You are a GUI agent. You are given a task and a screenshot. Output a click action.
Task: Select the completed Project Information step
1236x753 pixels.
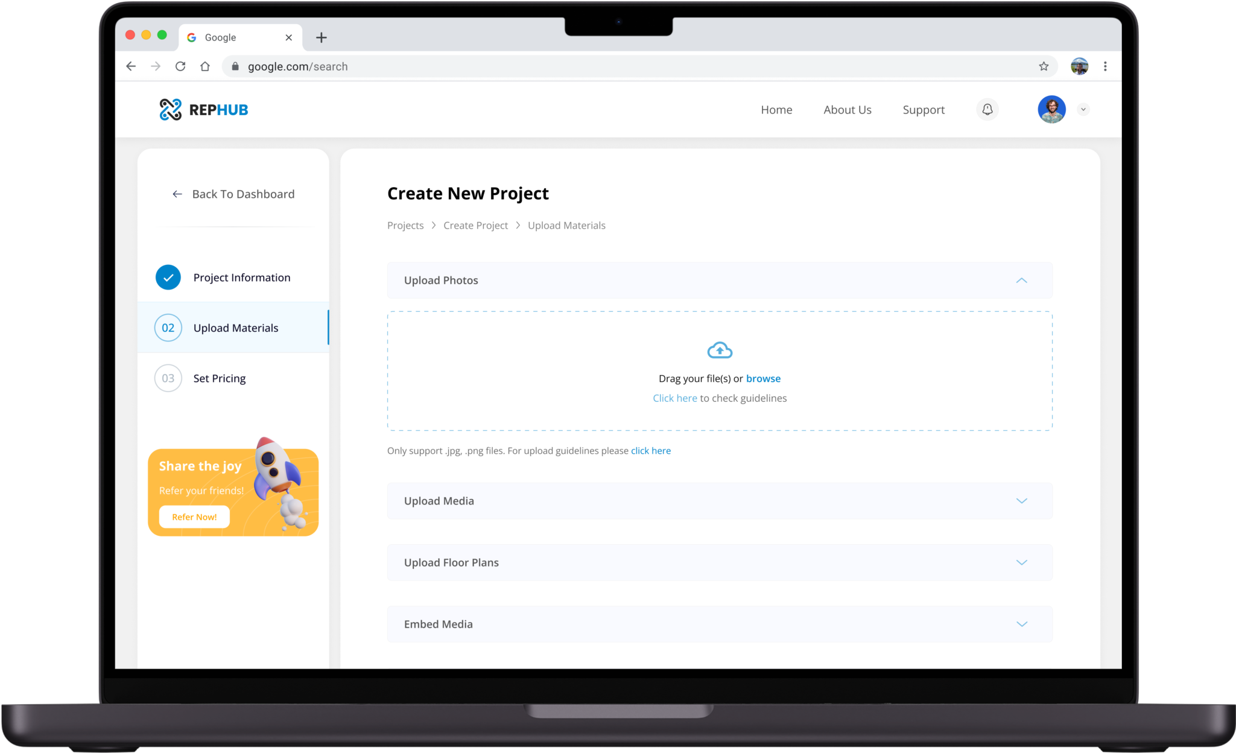click(x=241, y=278)
